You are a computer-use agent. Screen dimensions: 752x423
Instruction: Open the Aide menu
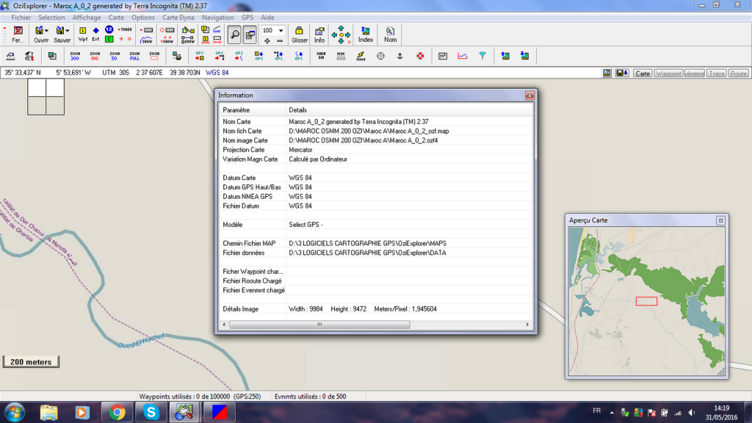click(x=267, y=18)
